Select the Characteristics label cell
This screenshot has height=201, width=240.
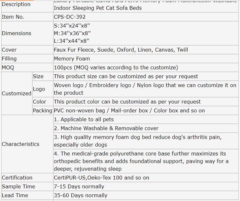tap(21, 144)
